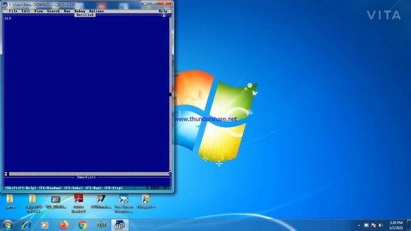Open the video file thumbnail on desktop
Image resolution: width=411 pixels, height=231 pixels.
(x=56, y=202)
